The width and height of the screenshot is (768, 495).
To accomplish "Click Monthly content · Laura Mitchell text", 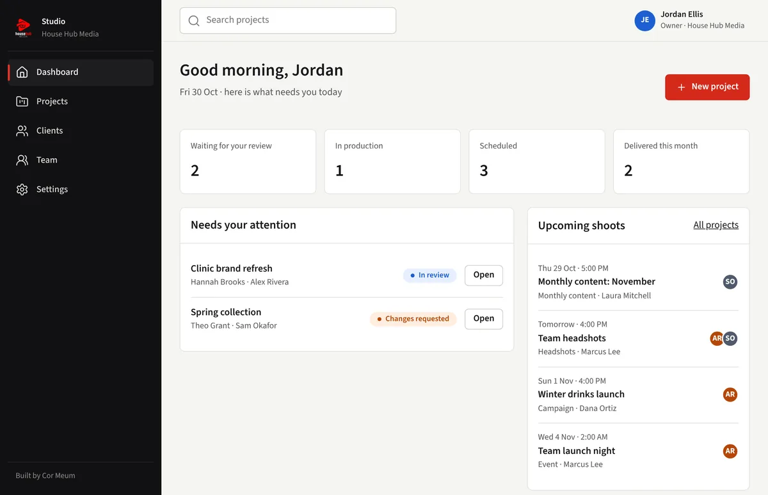I will (x=595, y=296).
